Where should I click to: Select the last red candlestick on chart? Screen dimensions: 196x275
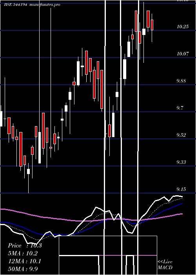pyautogui.click(x=152, y=25)
